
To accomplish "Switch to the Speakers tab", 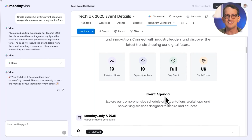I will coord(138,23).
